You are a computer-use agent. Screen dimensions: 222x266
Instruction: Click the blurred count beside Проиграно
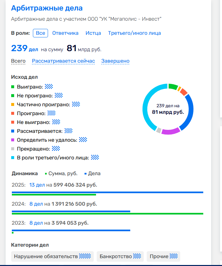point(51,113)
